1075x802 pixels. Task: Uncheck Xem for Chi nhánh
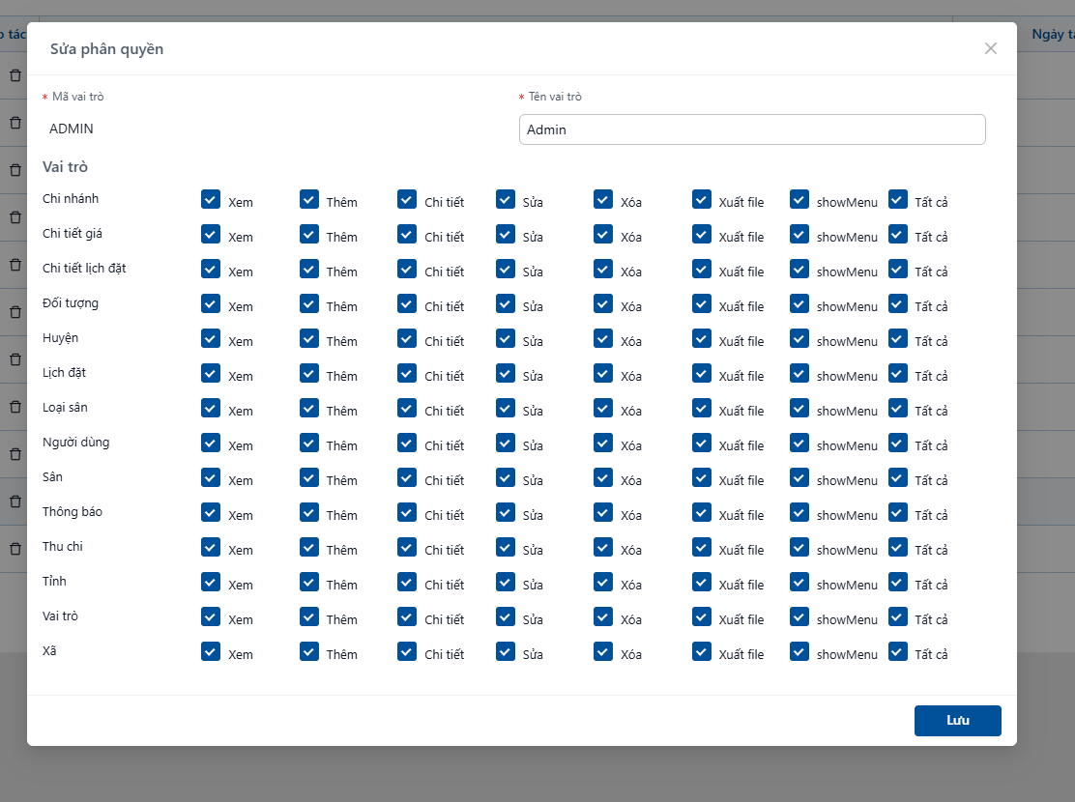211,199
